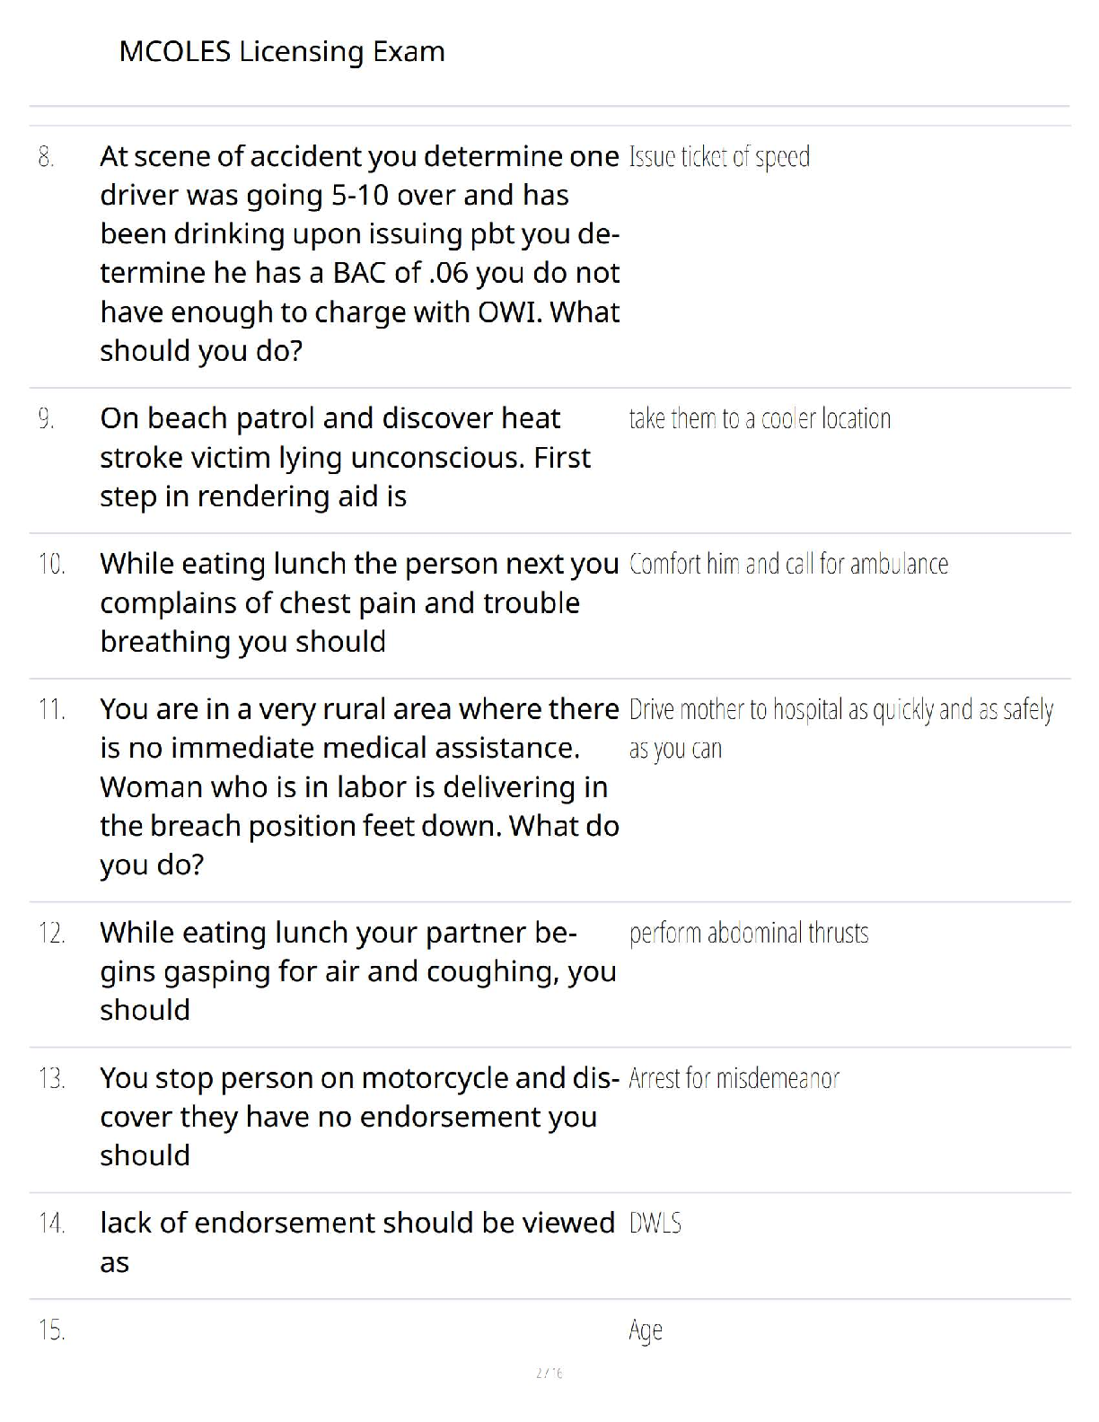
Task: Click the chest pain lunch question
Action: 359,602
